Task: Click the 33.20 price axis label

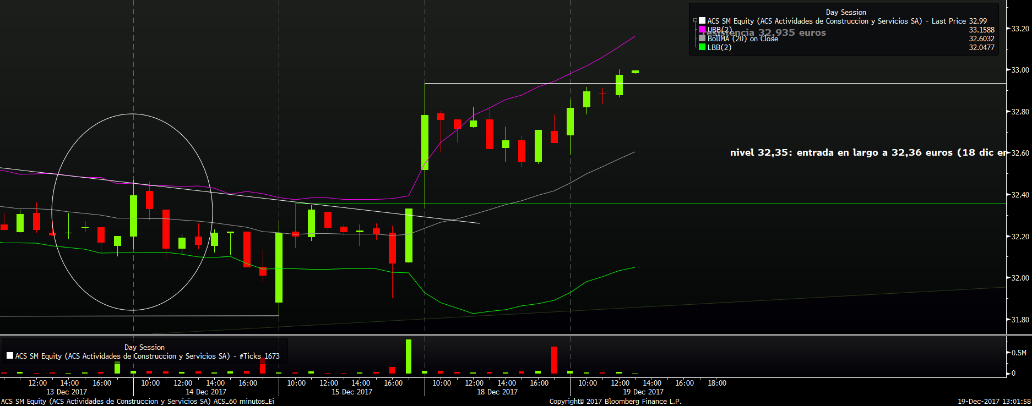Action: 1020,29
